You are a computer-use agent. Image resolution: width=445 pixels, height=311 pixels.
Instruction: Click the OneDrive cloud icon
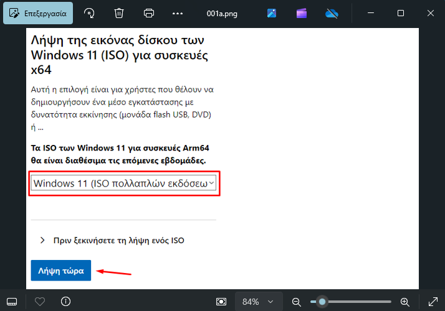pos(332,13)
